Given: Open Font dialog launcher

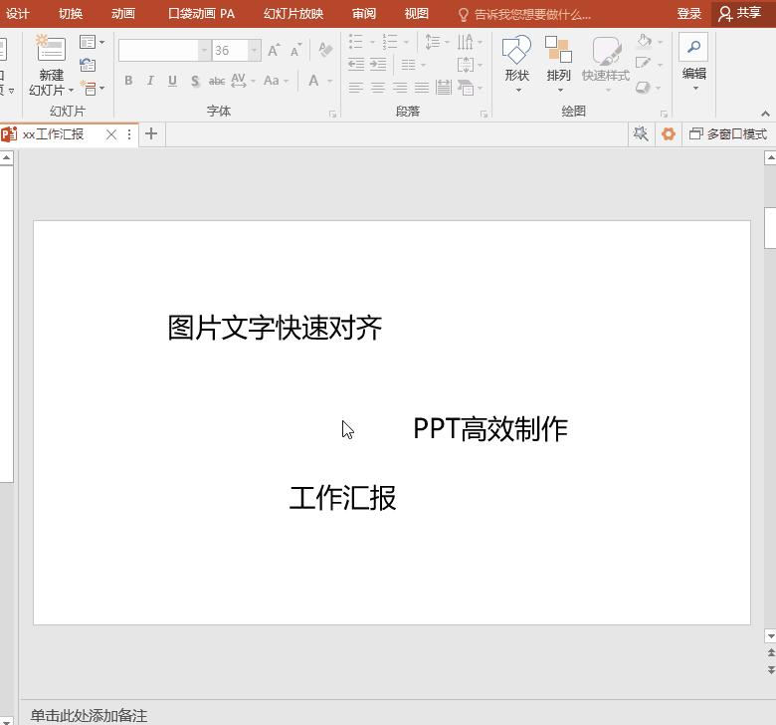Looking at the screenshot, I should (332, 114).
